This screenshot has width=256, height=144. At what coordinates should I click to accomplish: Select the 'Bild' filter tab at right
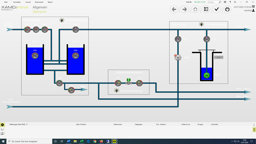254,130
